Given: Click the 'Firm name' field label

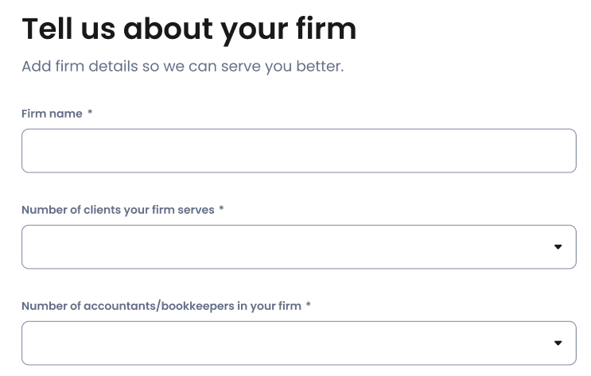Looking at the screenshot, I should click(x=52, y=114).
